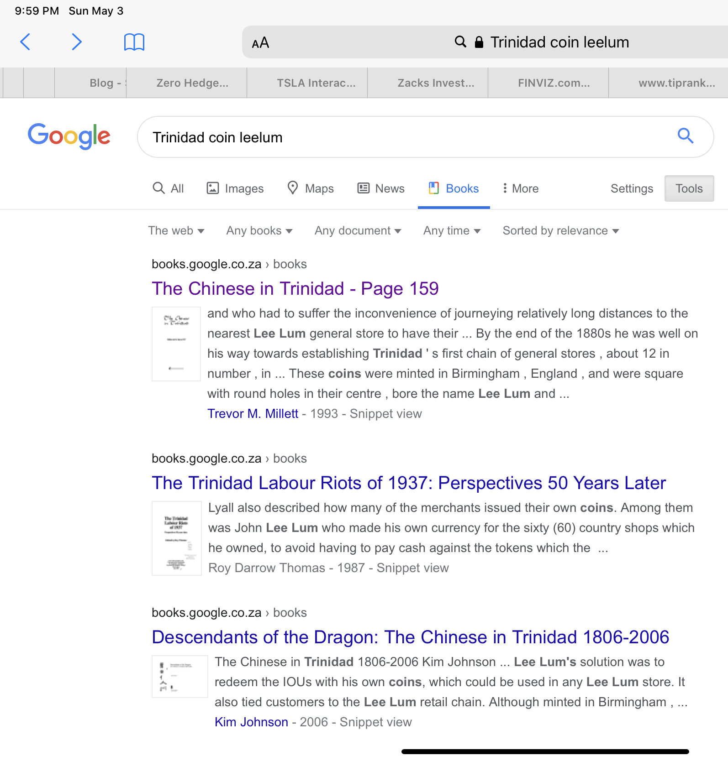Open the Safari bookmarks book icon

pos(134,42)
